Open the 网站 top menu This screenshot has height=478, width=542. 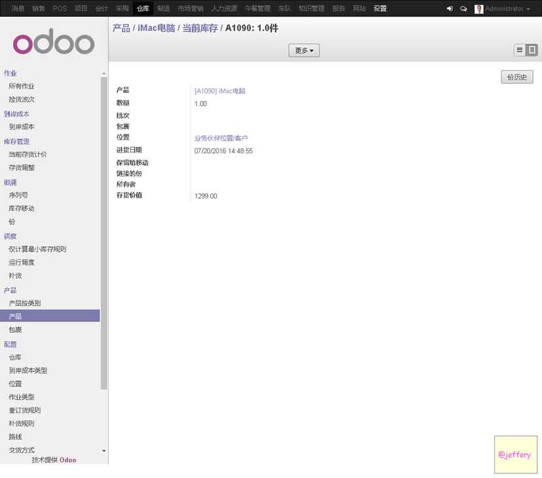359,9
